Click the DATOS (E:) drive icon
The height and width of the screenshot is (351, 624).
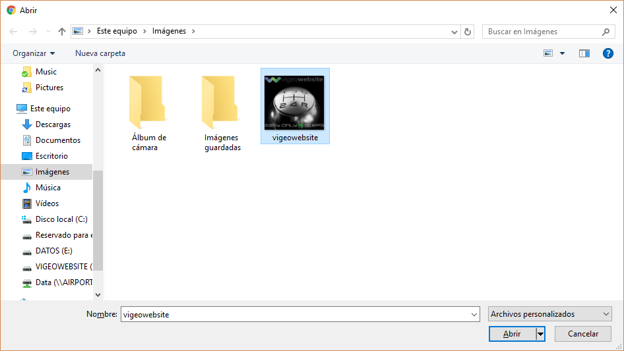tap(26, 252)
